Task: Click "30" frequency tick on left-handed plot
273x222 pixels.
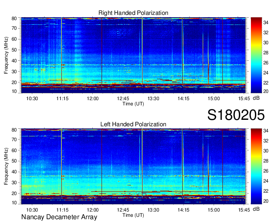Action: [14, 183]
